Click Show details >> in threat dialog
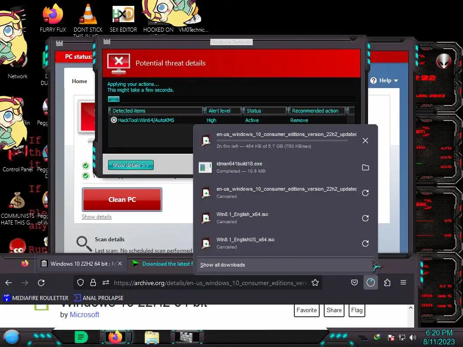 tap(131, 165)
